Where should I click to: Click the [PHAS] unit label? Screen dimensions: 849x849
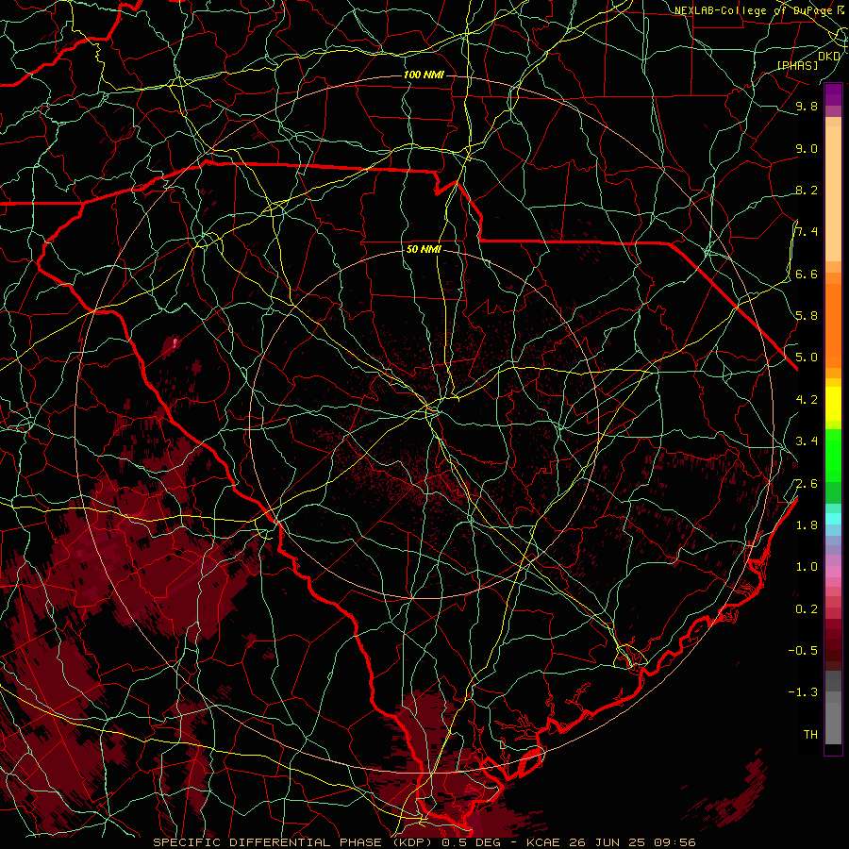797,65
